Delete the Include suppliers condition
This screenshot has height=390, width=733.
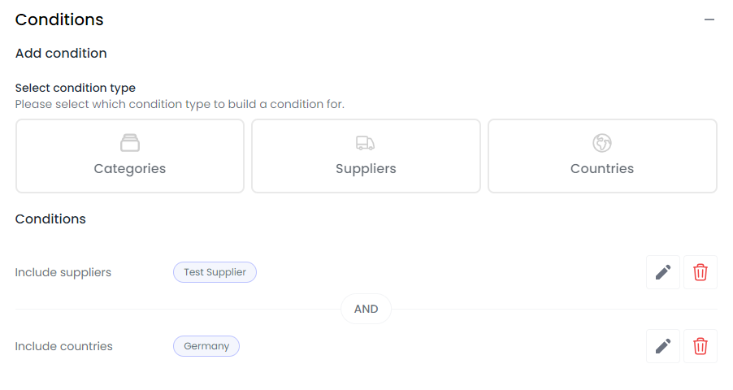(x=700, y=272)
